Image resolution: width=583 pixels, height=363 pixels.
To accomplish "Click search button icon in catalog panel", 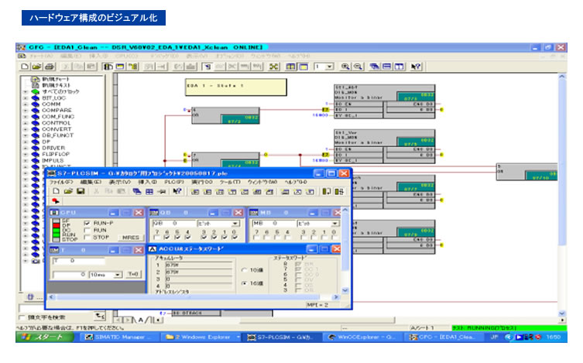I will pos(100,317).
